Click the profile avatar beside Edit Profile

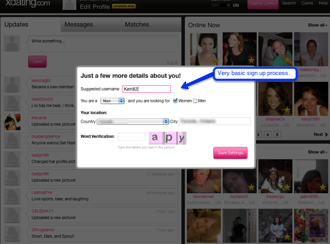tap(70, 5)
